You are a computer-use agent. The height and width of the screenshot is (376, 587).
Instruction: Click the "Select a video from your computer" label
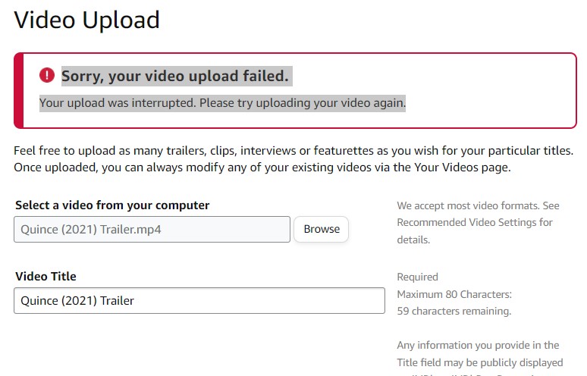(112, 205)
